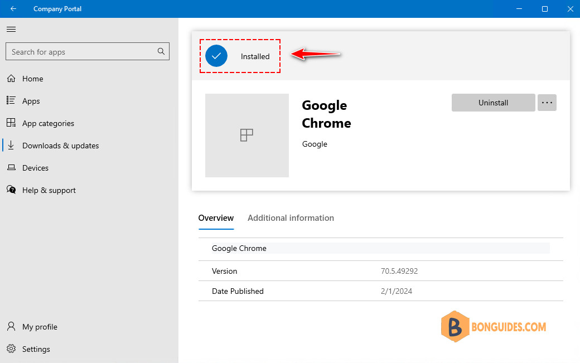
Task: Click the Version label
Action: 225,272
